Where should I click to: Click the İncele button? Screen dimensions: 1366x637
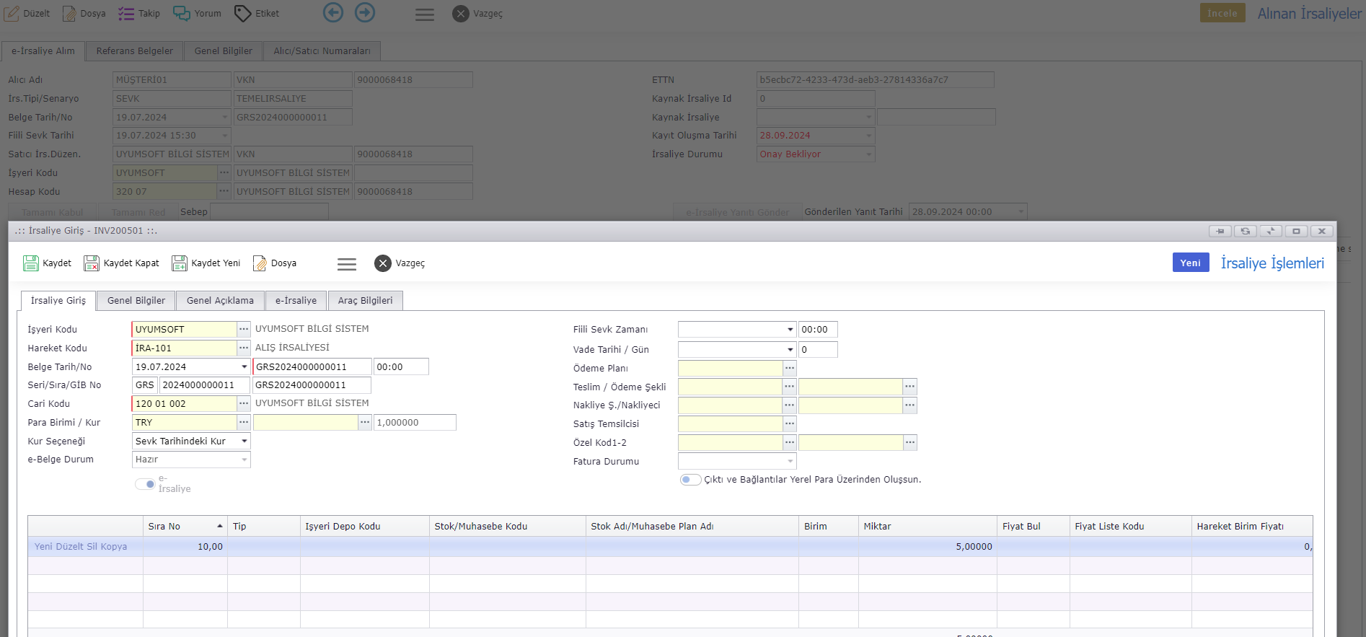[1222, 13]
